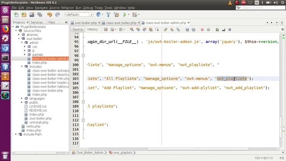Open the File menu
286x161 pixels.
tap(14, 8)
